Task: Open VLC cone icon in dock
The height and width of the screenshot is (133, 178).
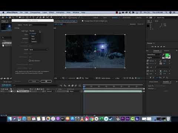Action: (82, 119)
